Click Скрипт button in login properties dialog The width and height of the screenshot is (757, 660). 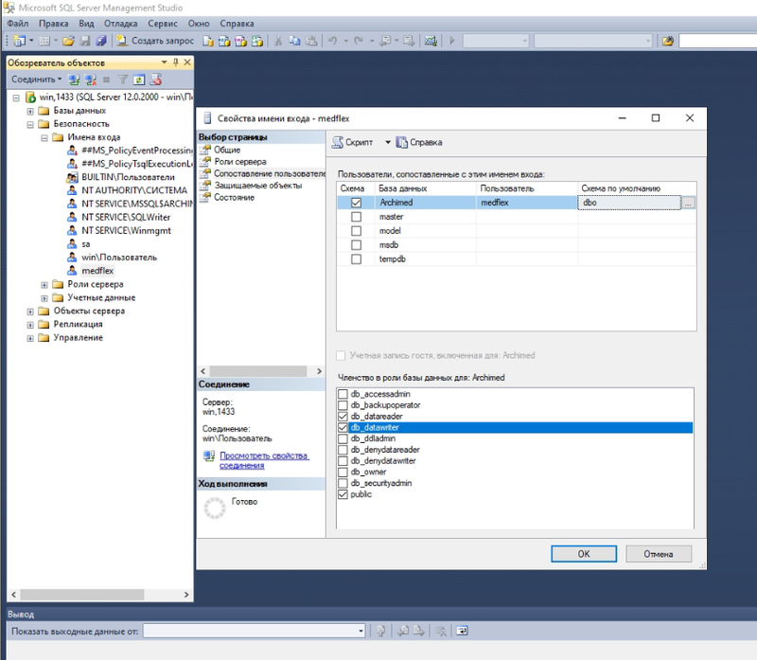tap(352, 142)
